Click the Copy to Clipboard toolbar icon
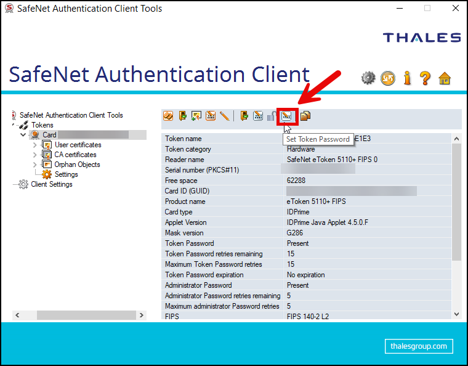This screenshot has height=366, width=468. click(x=305, y=116)
